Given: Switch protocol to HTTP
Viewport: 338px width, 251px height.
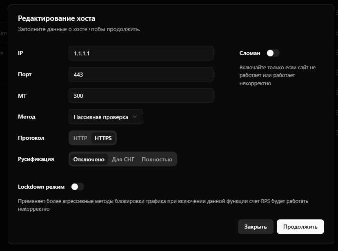Looking at the screenshot, I should click(80, 138).
